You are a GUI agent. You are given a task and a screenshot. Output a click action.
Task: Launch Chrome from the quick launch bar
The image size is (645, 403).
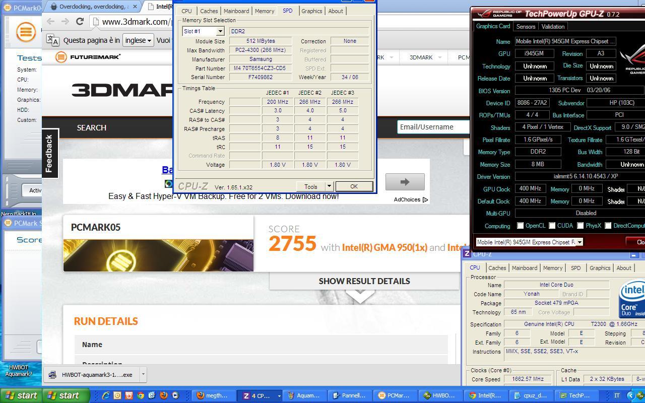(141, 395)
